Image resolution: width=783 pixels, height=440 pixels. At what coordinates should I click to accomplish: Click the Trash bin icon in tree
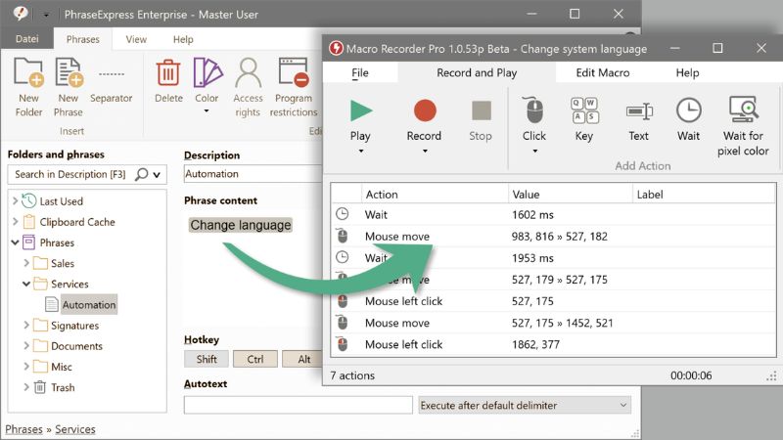(40, 386)
